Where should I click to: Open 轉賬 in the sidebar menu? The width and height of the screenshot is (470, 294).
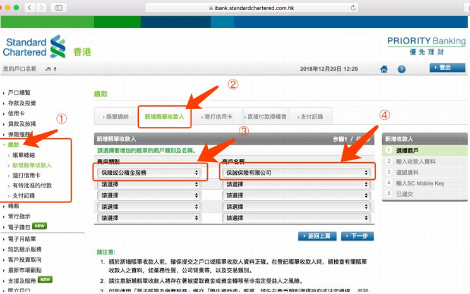click(x=13, y=206)
